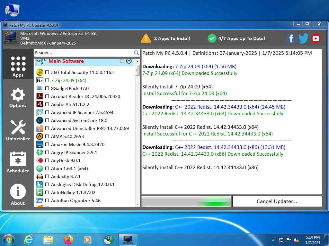Check the Advanced IP Scanner checkbox

coord(47,112)
